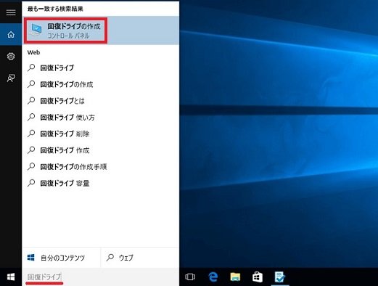Open Task View on taskbar
This screenshot has height=286, width=378.
coord(190,277)
